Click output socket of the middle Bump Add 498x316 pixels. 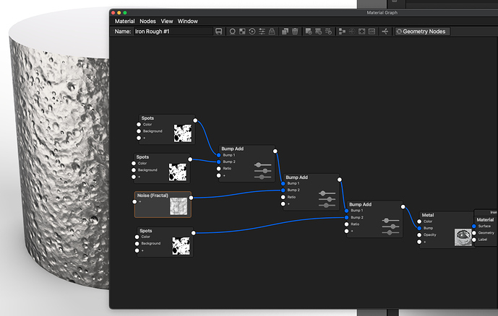(340, 180)
